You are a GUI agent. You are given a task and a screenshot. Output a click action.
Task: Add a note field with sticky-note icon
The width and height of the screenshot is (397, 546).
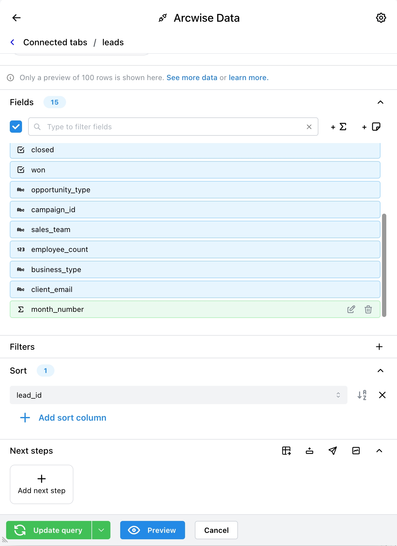point(371,127)
